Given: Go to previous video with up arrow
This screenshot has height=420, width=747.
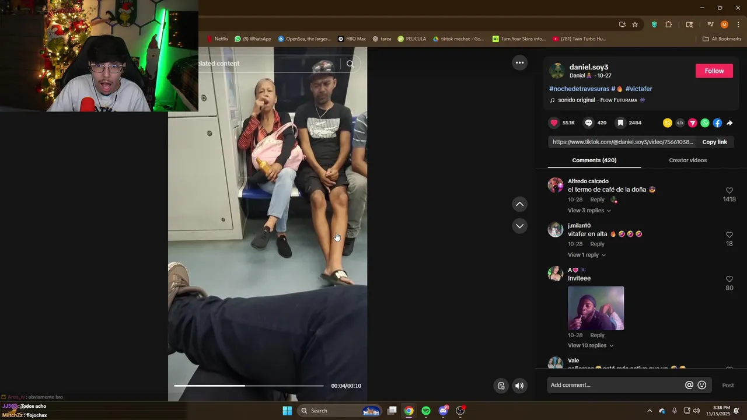Looking at the screenshot, I should [x=519, y=204].
